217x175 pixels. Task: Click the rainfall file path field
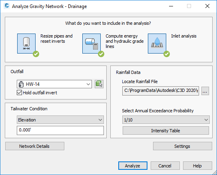coord(161,91)
